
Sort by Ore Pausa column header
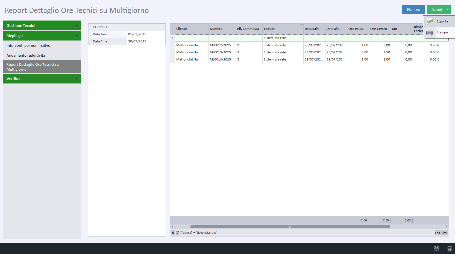358,29
